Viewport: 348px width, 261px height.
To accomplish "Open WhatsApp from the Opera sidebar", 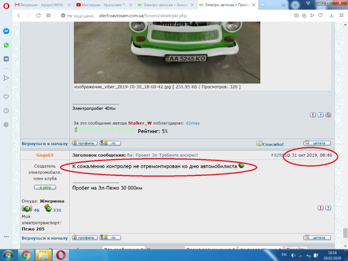I will pos(6,45).
